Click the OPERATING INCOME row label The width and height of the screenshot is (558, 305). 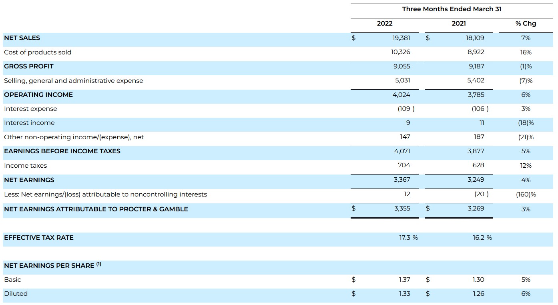38,95
